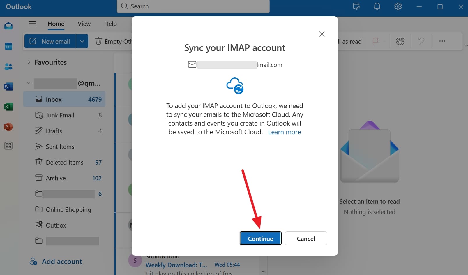Open the groups icon in ribbon
The height and width of the screenshot is (275, 468).
point(400,41)
